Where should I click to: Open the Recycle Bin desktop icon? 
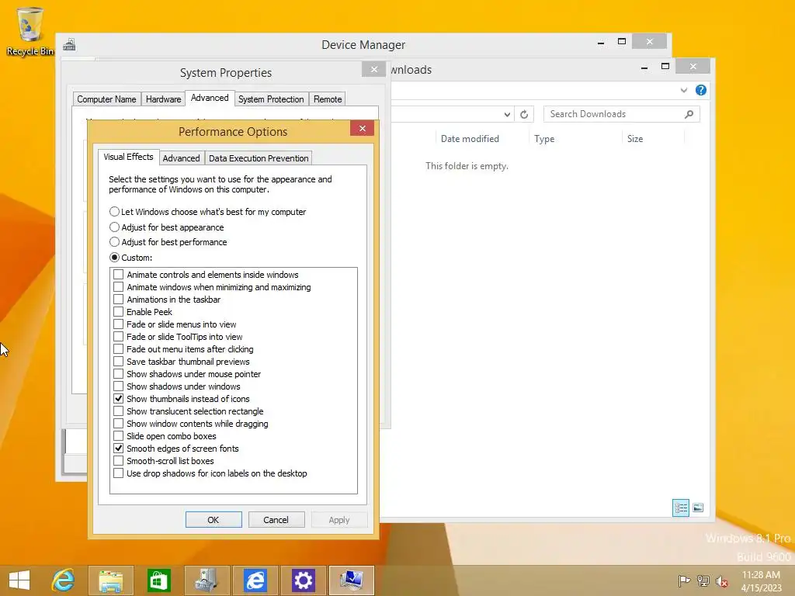tap(30, 31)
